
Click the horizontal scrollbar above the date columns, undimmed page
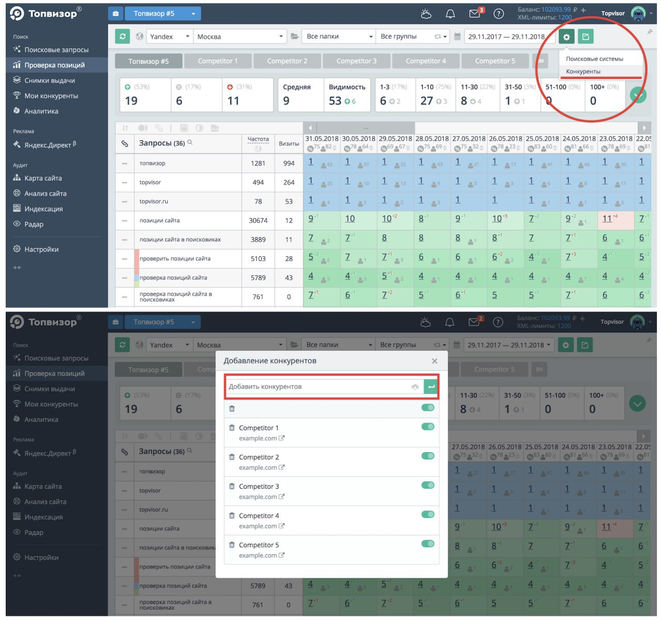366,128
